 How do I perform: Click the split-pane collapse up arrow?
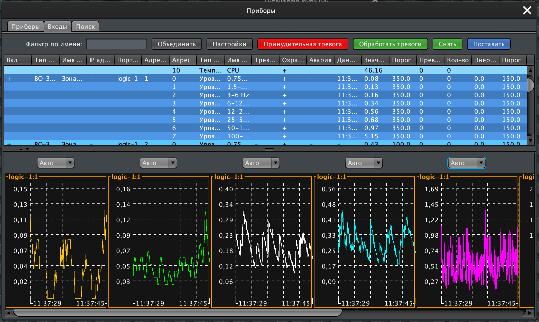tap(21, 149)
